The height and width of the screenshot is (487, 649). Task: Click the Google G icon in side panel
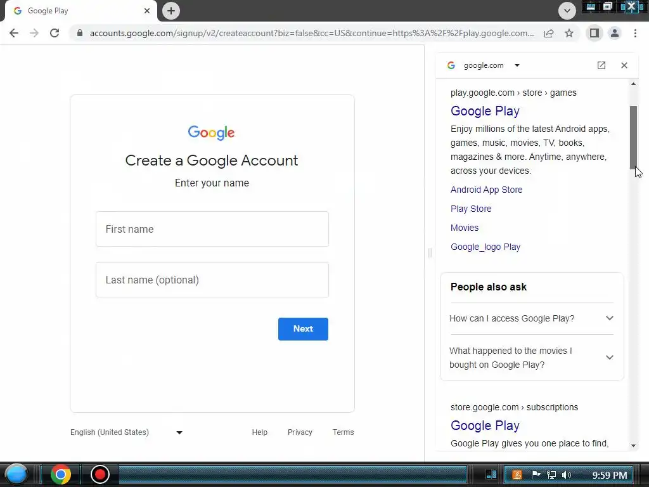(451, 65)
